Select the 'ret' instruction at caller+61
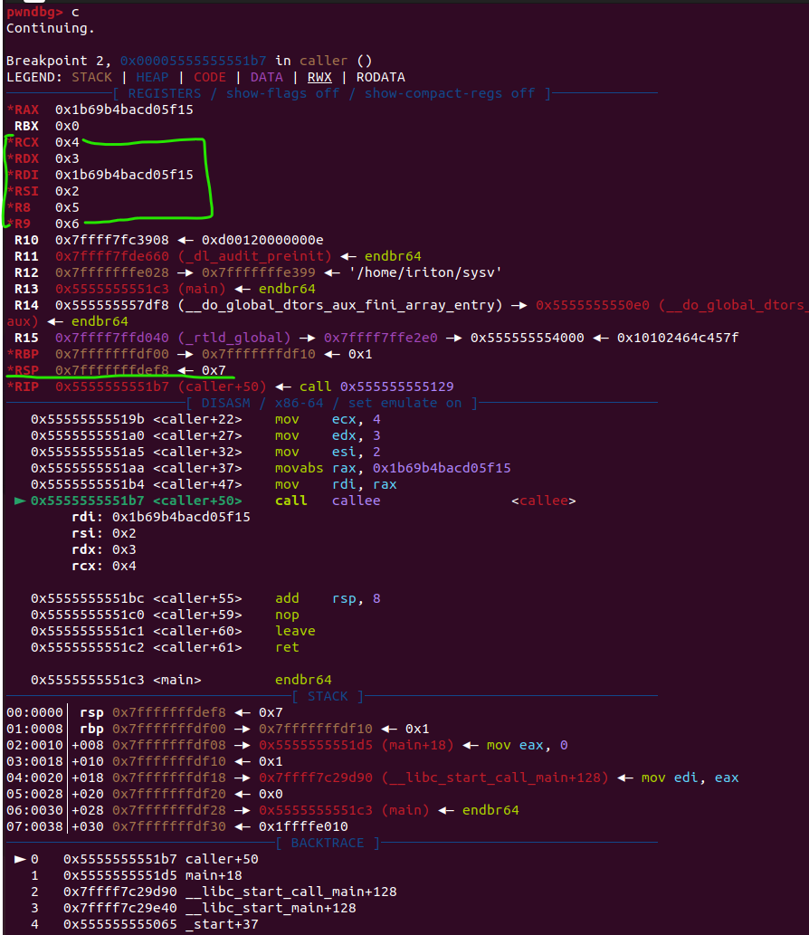809x935 pixels. coord(287,647)
